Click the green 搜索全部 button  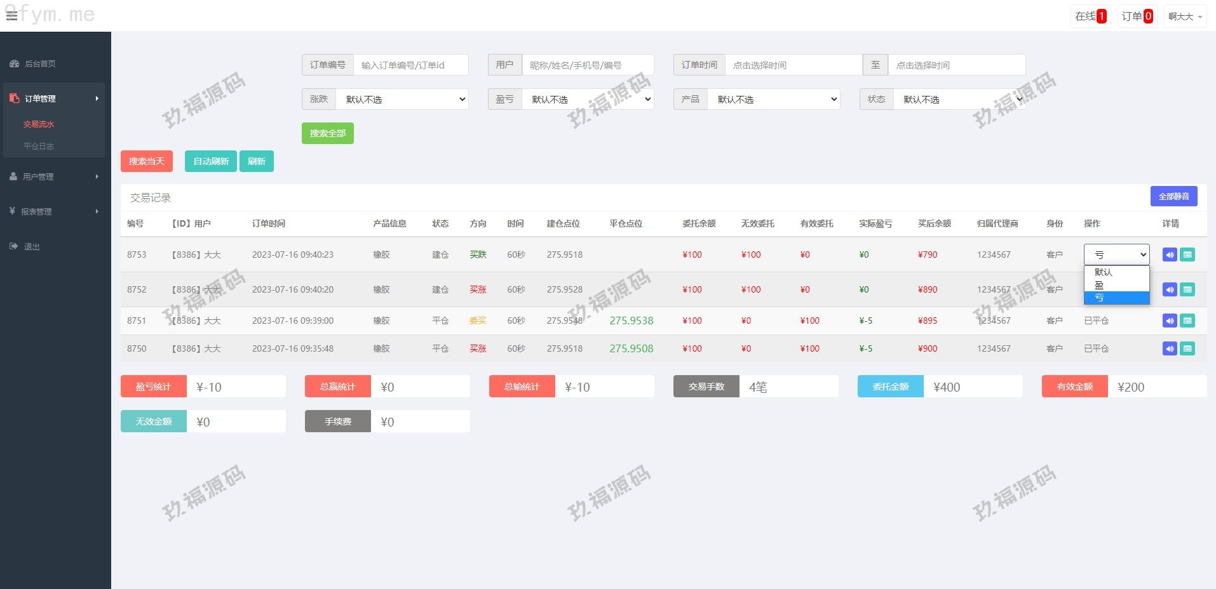pyautogui.click(x=327, y=133)
